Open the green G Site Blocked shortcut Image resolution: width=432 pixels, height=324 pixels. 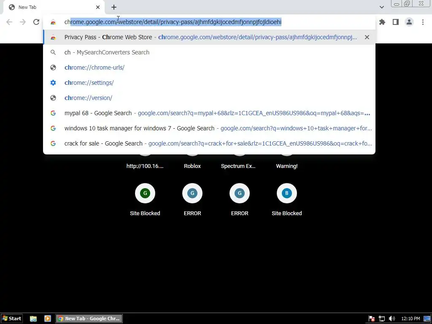point(145,193)
